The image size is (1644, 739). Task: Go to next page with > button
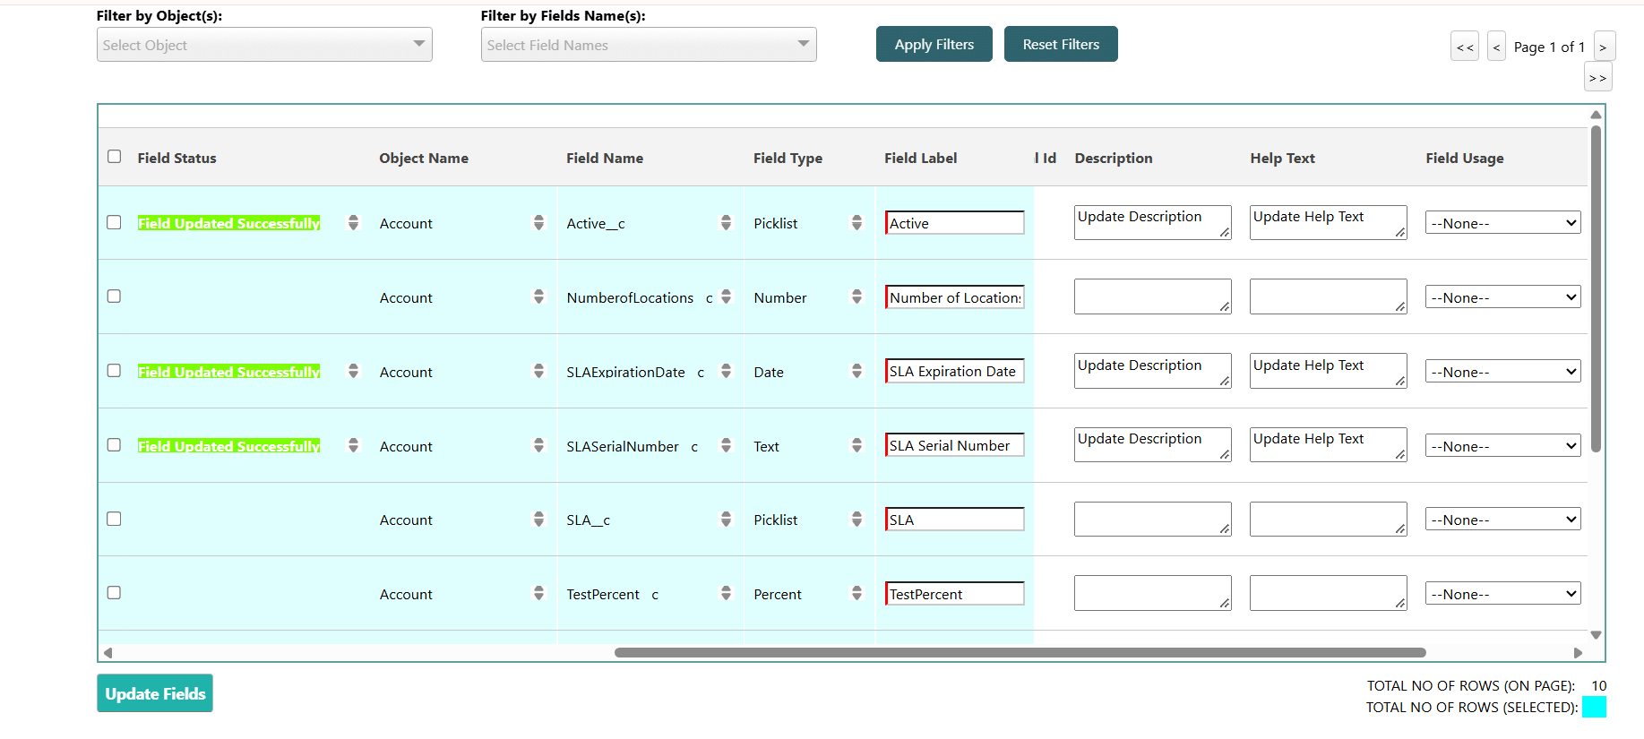[1603, 47]
